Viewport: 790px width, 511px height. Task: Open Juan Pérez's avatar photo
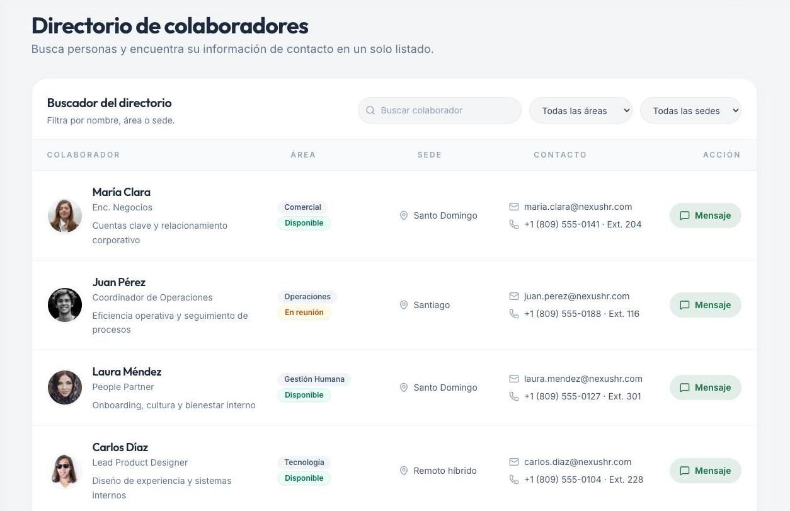65,305
